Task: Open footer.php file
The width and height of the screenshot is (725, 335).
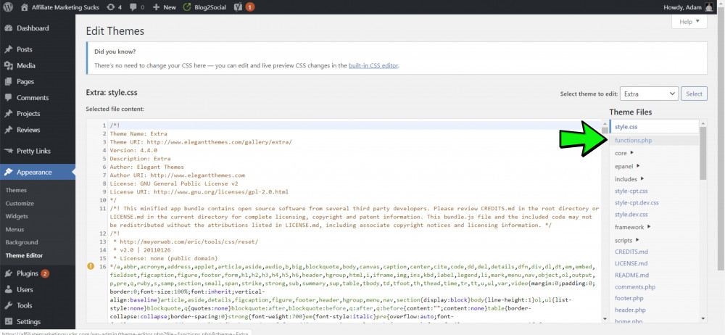Action: click(629, 299)
